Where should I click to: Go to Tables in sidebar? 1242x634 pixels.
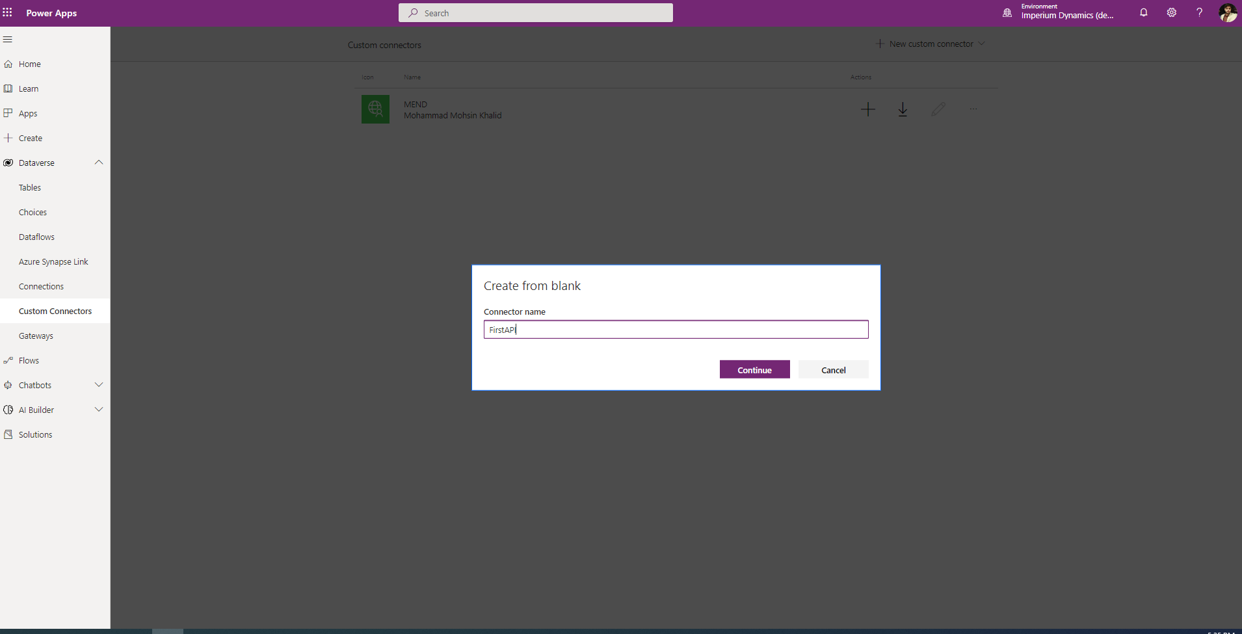(x=30, y=188)
